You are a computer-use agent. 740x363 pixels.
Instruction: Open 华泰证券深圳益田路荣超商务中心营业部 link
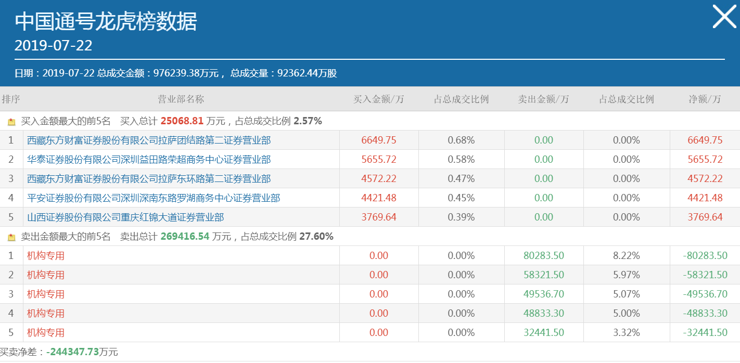(149, 160)
